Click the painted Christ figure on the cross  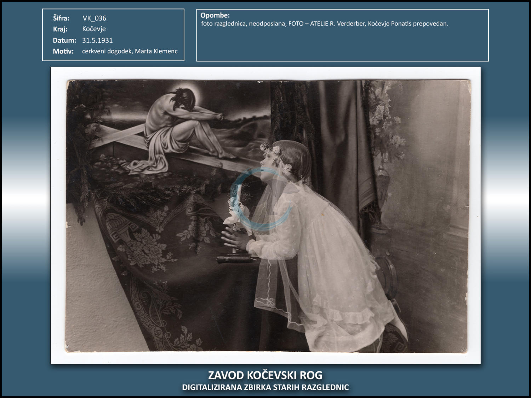coord(177,127)
